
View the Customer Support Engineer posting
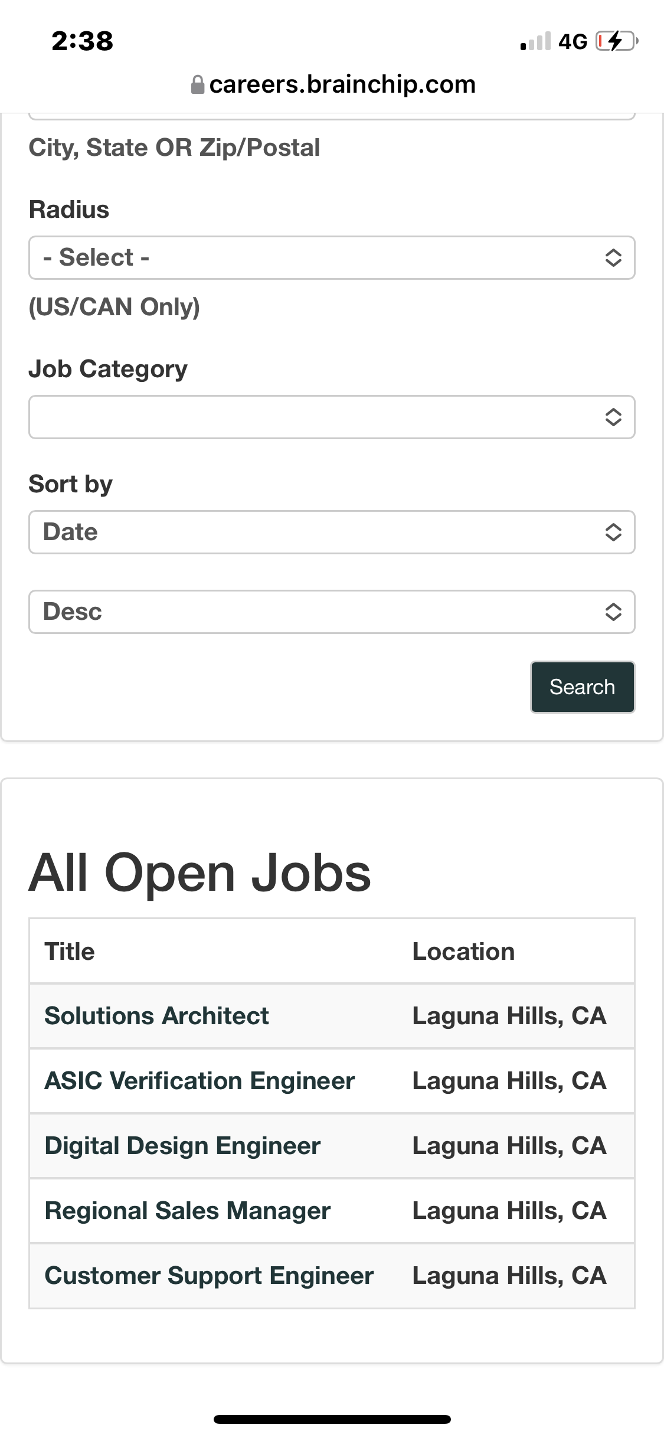pyautogui.click(x=209, y=1276)
